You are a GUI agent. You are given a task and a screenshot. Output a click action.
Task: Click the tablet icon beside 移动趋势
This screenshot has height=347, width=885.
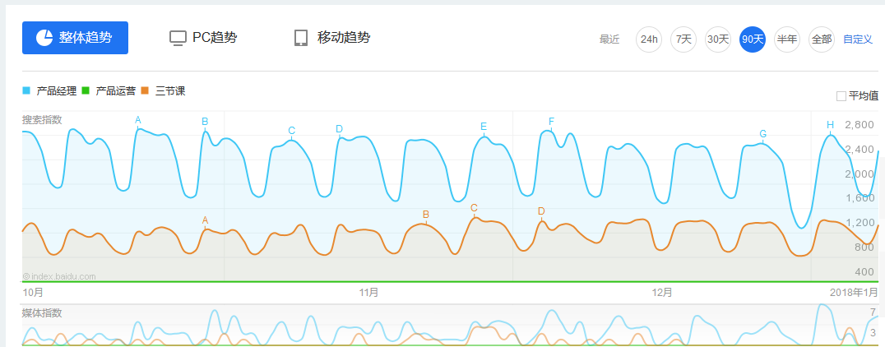(301, 38)
